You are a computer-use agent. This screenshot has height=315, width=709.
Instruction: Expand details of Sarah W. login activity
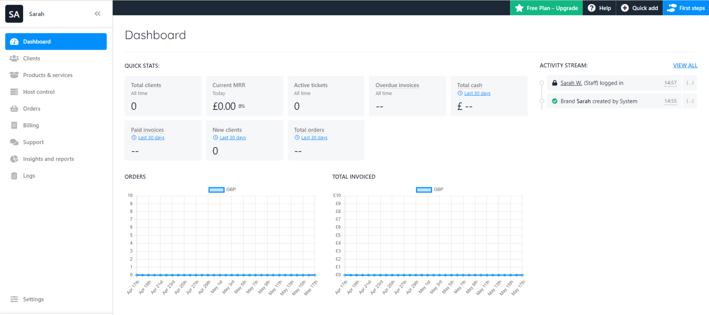tap(690, 83)
